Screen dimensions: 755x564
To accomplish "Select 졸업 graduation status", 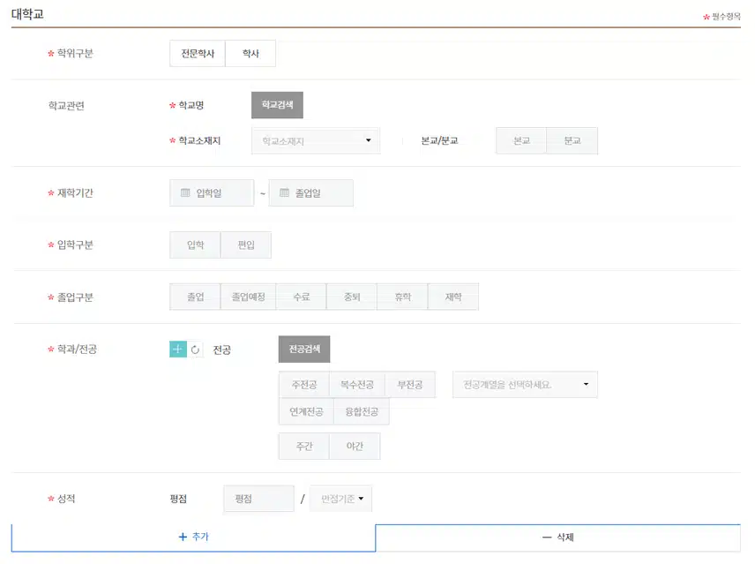I will coord(195,297).
